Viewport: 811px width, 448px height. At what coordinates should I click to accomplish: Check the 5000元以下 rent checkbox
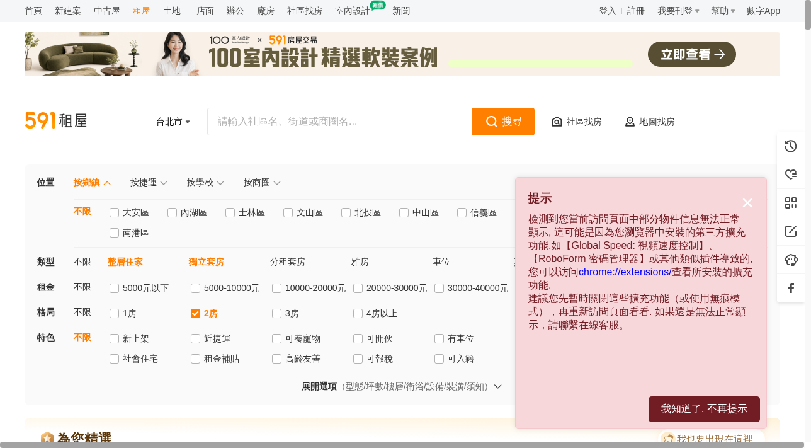[115, 288]
